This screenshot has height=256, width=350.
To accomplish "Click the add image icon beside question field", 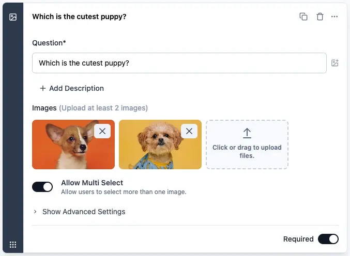I will (335, 63).
